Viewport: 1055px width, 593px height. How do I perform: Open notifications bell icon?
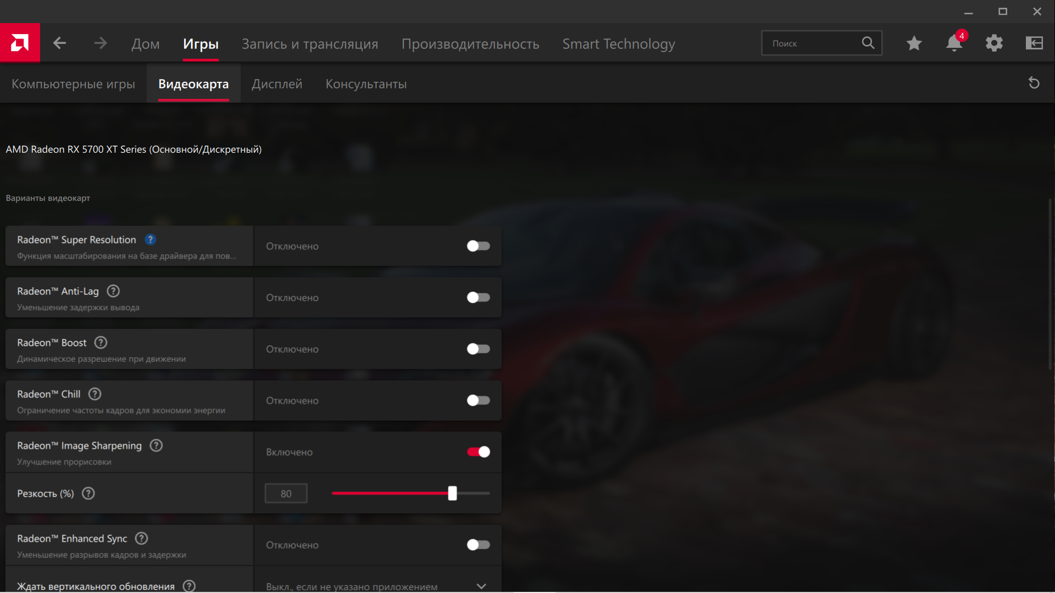(954, 43)
